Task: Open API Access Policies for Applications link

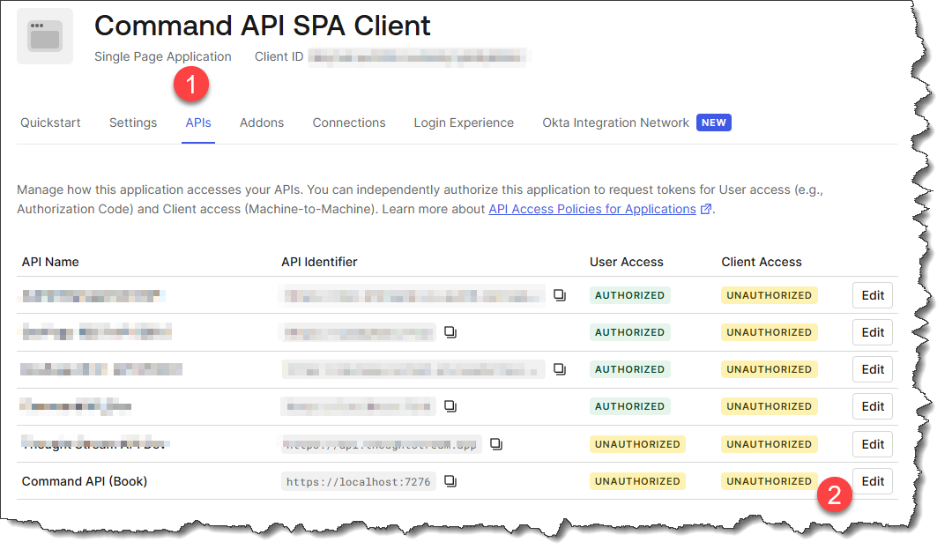Action: pyautogui.click(x=592, y=209)
